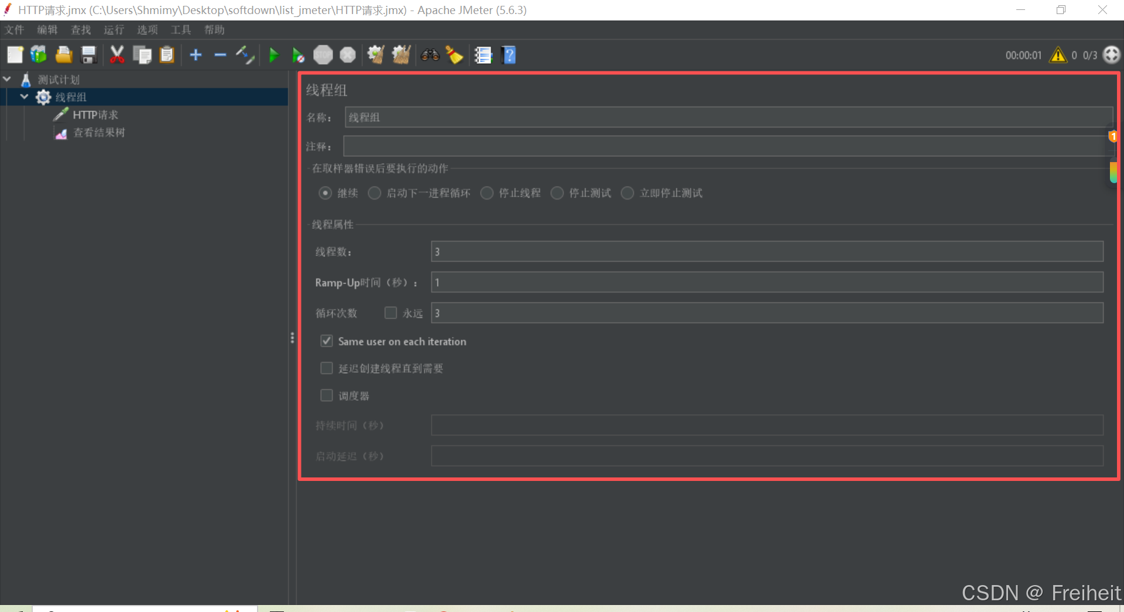Select 查看结果树 listener in tree
Image resolution: width=1124 pixels, height=612 pixels.
tap(99, 132)
